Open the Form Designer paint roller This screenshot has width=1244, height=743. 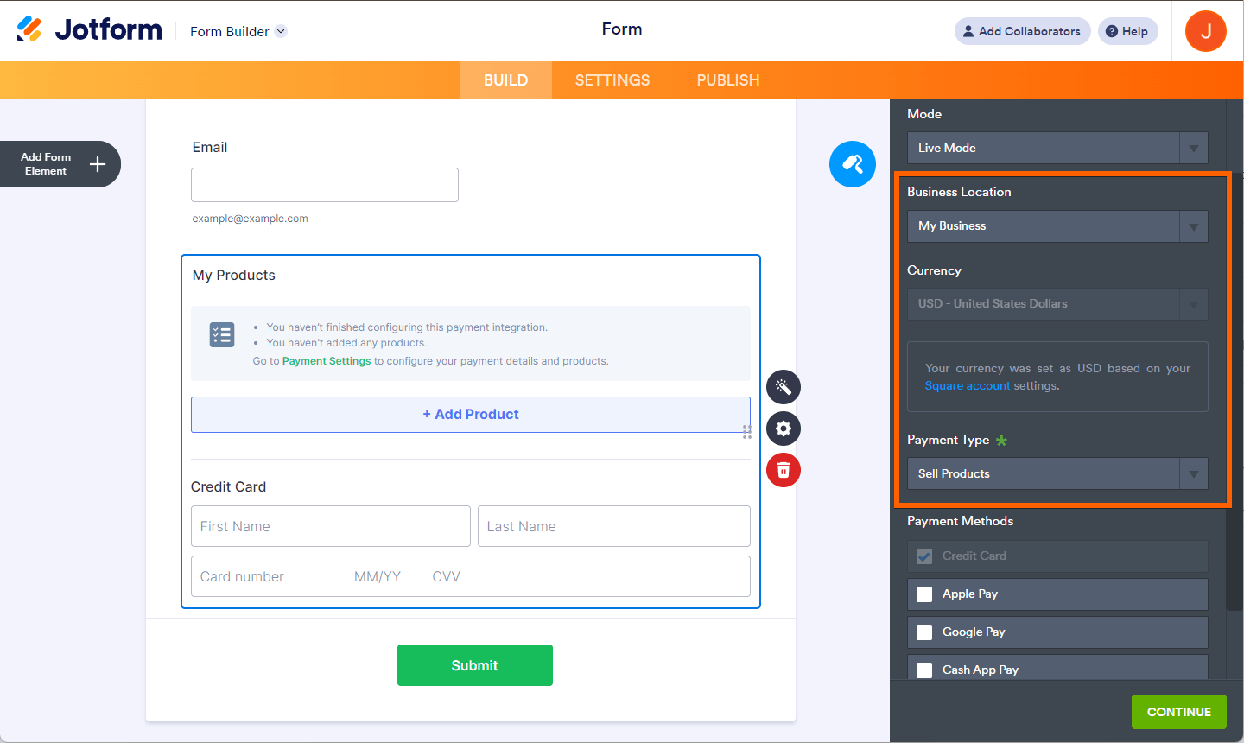coord(853,164)
